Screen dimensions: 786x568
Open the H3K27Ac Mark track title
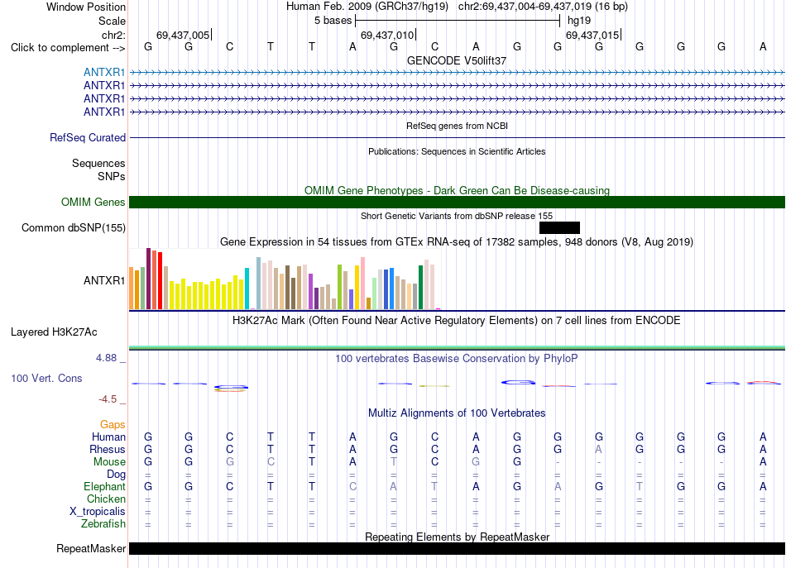pyautogui.click(x=457, y=321)
